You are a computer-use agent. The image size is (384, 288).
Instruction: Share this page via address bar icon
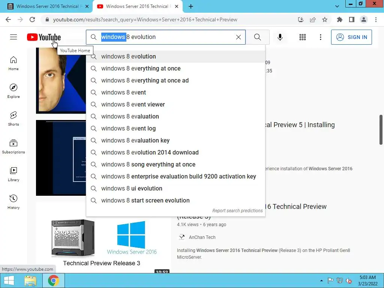pos(313,19)
